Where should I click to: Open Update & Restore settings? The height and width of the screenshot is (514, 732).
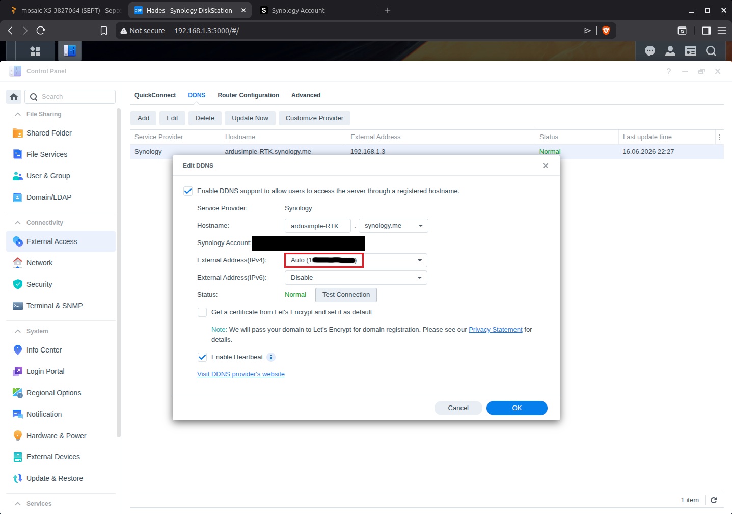click(x=61, y=478)
